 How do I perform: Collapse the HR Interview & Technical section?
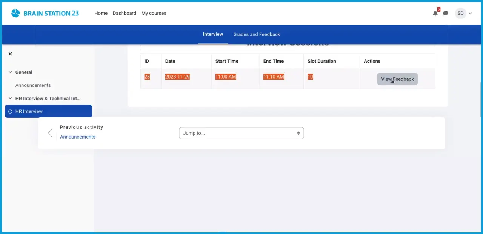(10, 98)
